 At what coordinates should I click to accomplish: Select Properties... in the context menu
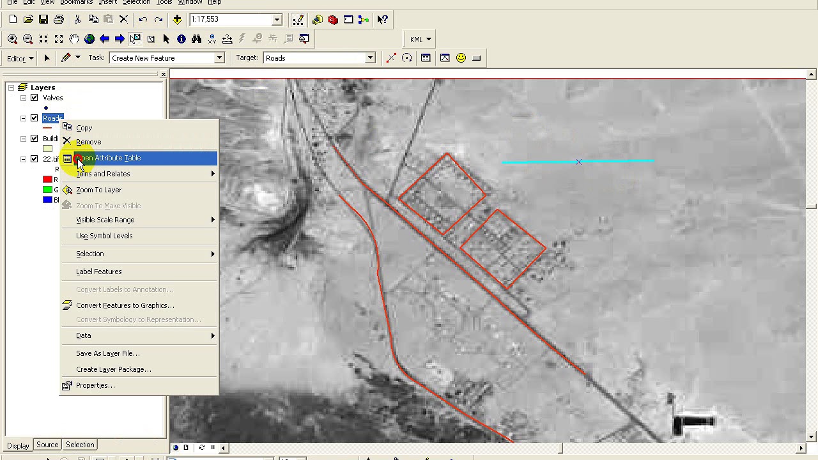(139, 385)
